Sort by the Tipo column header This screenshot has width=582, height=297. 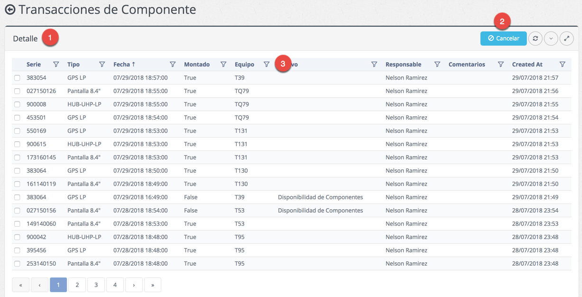(74, 64)
